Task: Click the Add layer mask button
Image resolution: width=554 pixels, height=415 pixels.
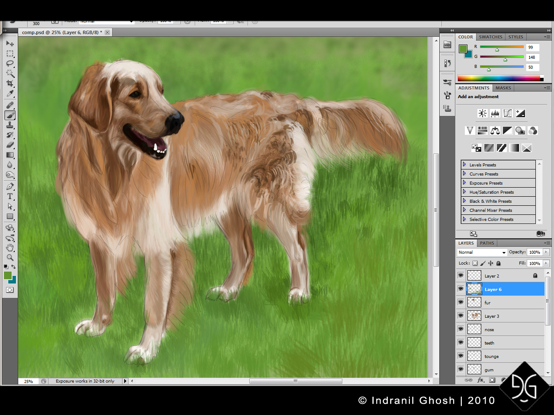Action: coord(492,380)
